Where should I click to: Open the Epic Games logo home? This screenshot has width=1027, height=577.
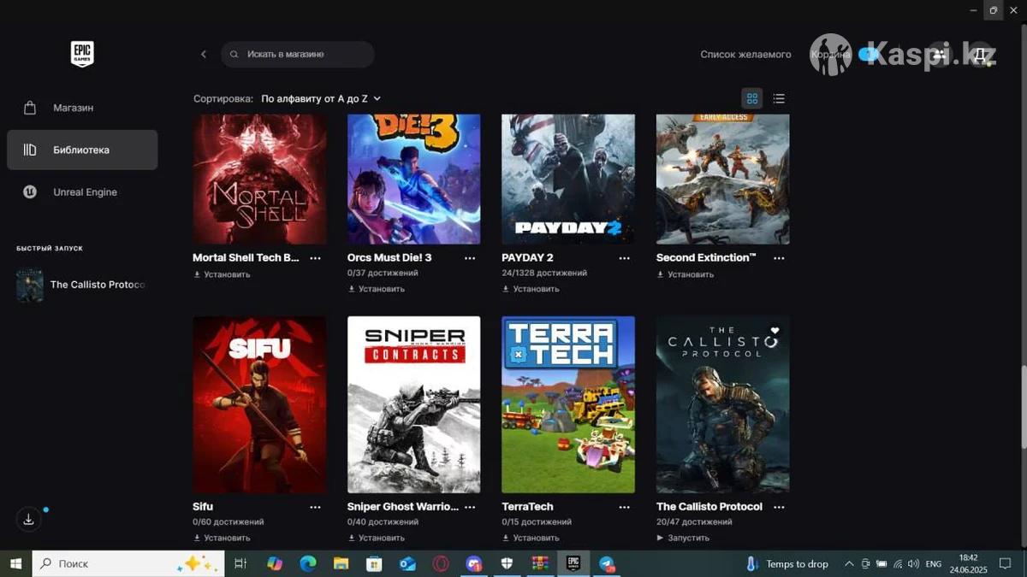pyautogui.click(x=82, y=54)
